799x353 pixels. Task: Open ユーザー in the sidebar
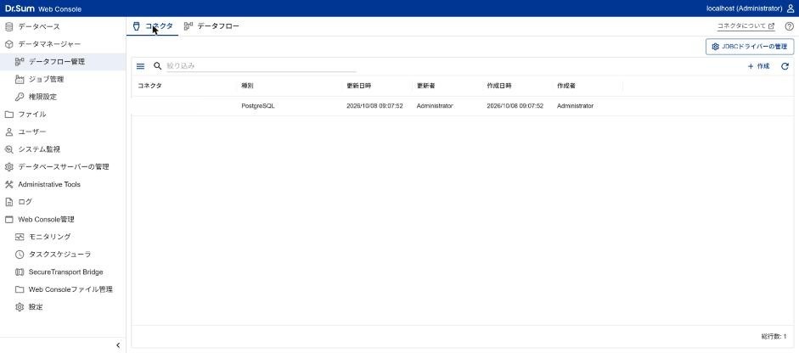pyautogui.click(x=63, y=132)
